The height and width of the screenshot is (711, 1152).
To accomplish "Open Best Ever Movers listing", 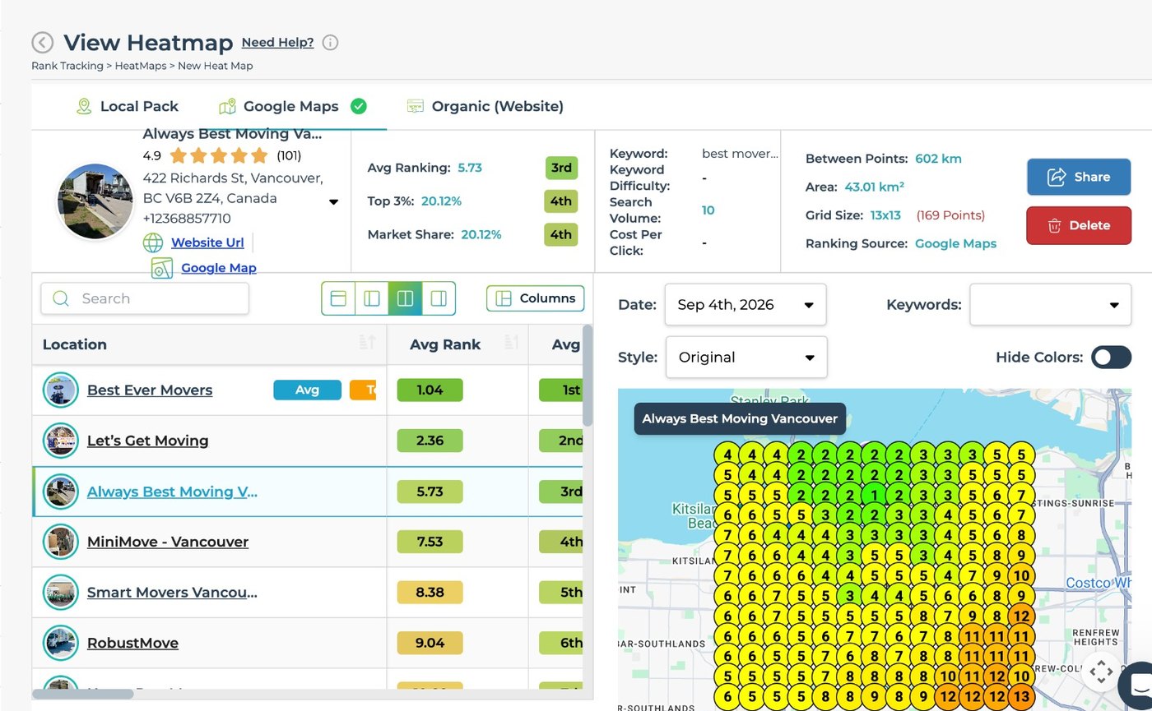I will point(150,390).
